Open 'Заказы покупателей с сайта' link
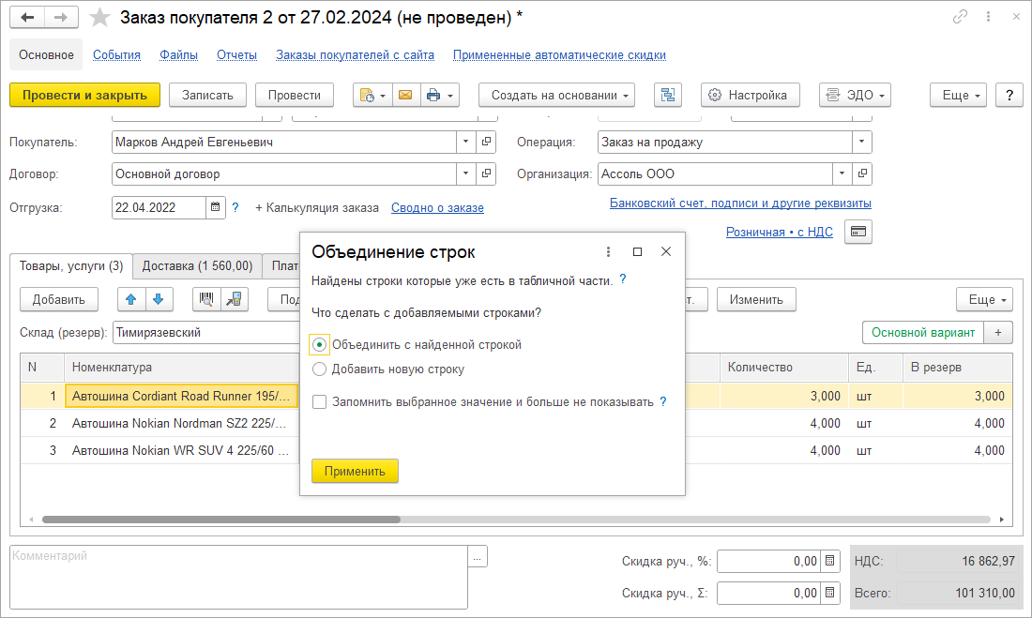Viewport: 1032px width, 618px height. point(355,54)
